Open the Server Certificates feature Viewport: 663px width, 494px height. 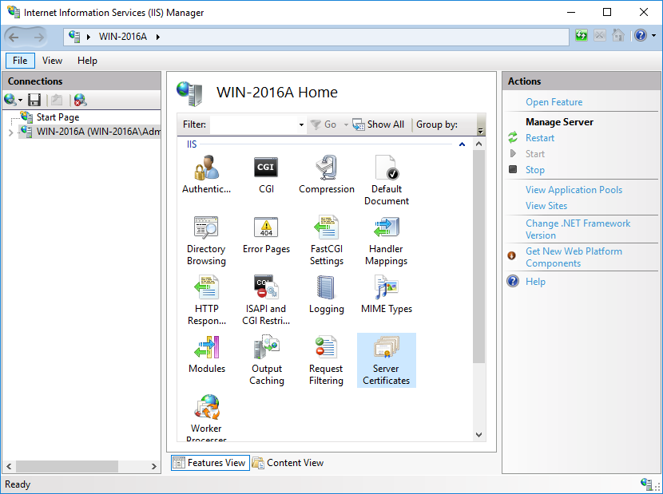(387, 359)
